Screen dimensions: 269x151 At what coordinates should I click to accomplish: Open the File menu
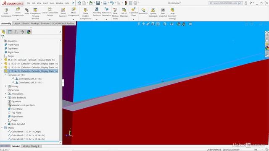[x=29, y=3]
